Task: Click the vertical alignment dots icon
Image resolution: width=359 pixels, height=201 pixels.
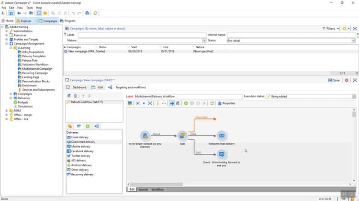Action: [x=158, y=104]
